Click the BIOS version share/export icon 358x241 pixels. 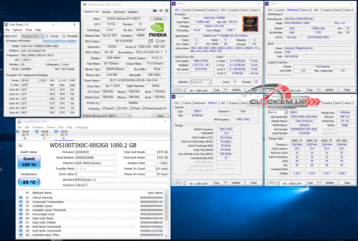click(x=151, y=41)
